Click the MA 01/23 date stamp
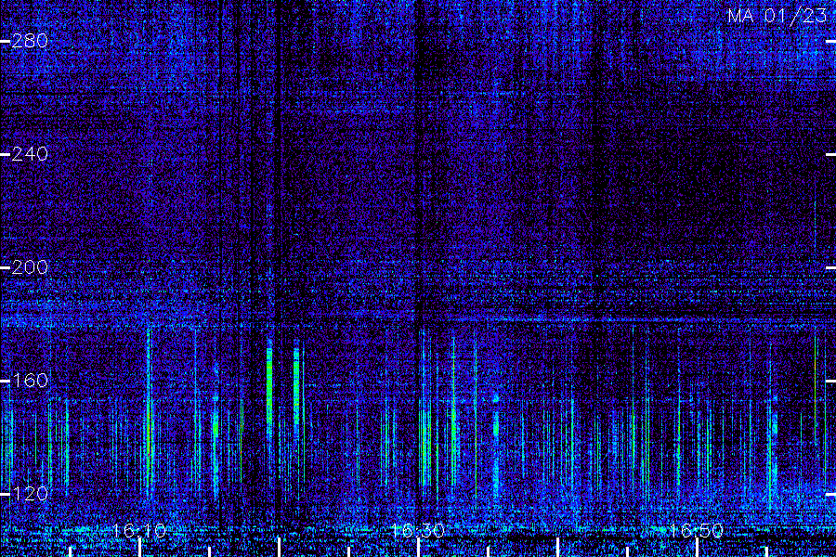This screenshot has height=557, width=836. (777, 16)
